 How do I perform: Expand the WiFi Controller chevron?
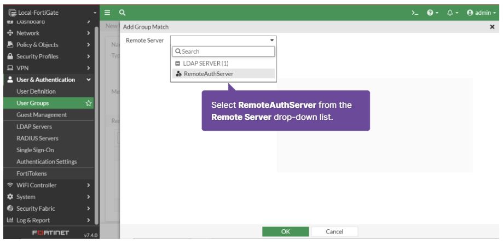click(89, 185)
